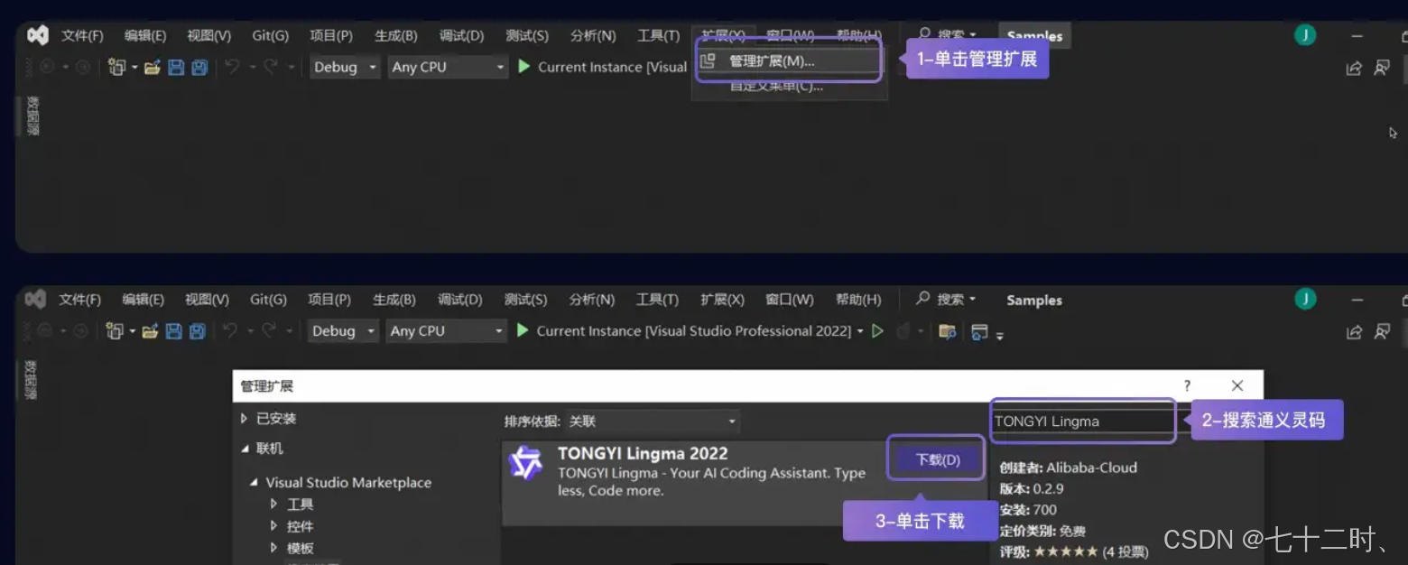Click 下载(D) button for TONGYI Lingma
The width and height of the screenshot is (1408, 565).
click(x=938, y=459)
